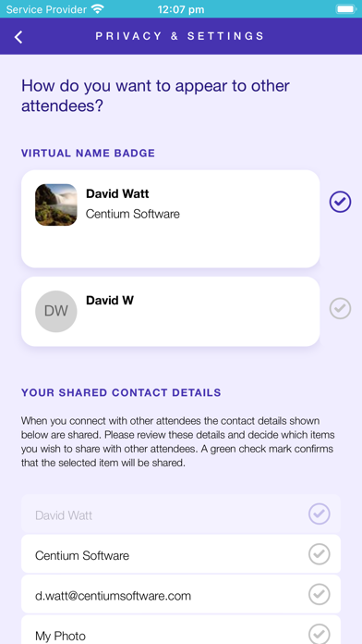Toggle sharing of d.watt@centiumsoftware.com email
Image resolution: width=362 pixels, height=644 pixels.
coord(320,594)
